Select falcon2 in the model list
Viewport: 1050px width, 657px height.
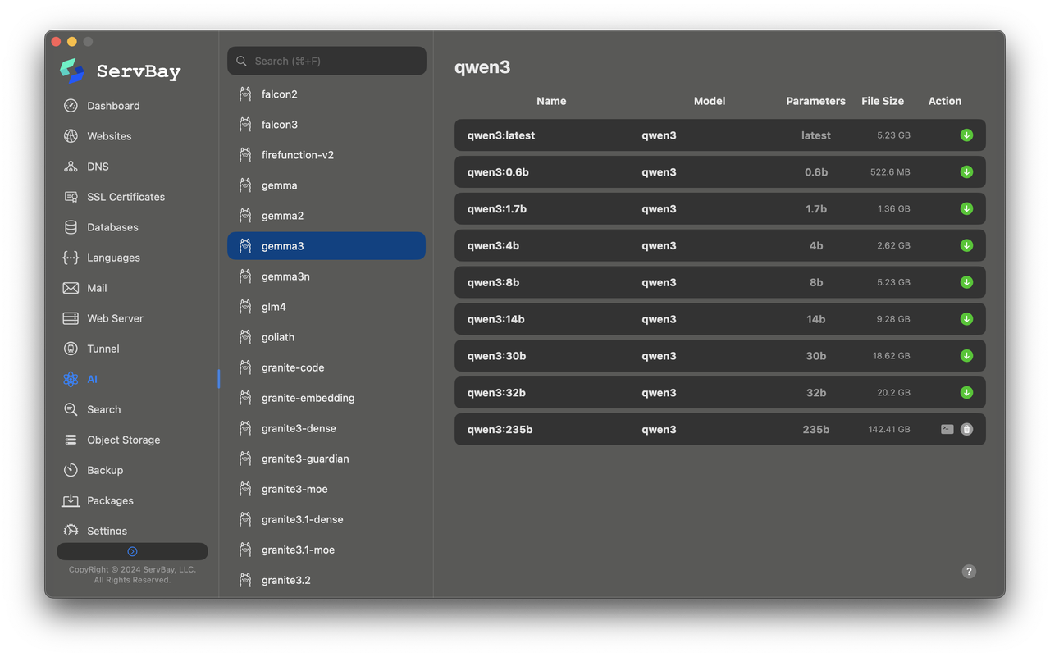point(326,94)
